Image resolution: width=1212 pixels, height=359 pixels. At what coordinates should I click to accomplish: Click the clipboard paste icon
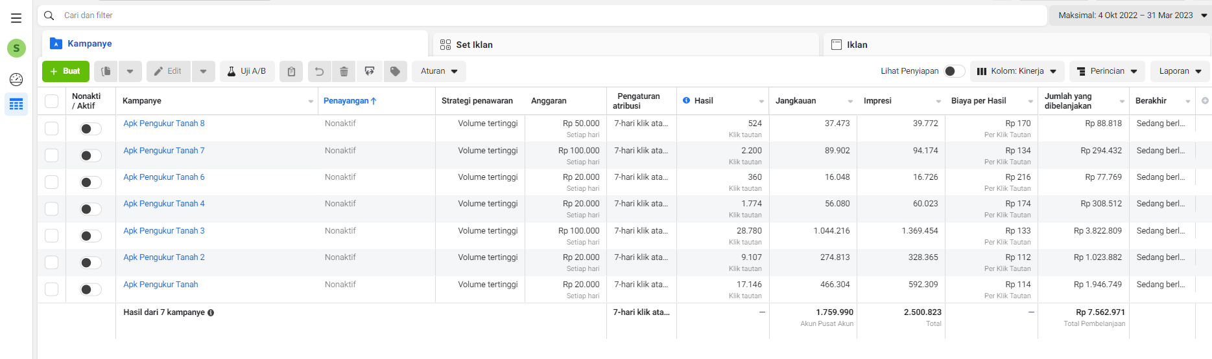tap(291, 71)
